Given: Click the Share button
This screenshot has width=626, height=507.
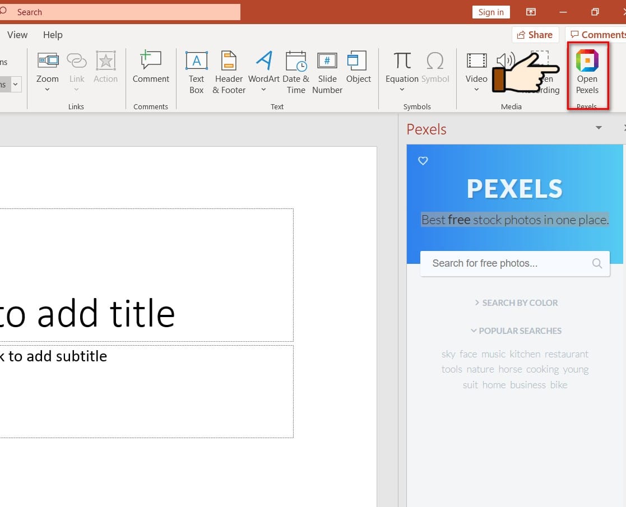Looking at the screenshot, I should [535, 35].
